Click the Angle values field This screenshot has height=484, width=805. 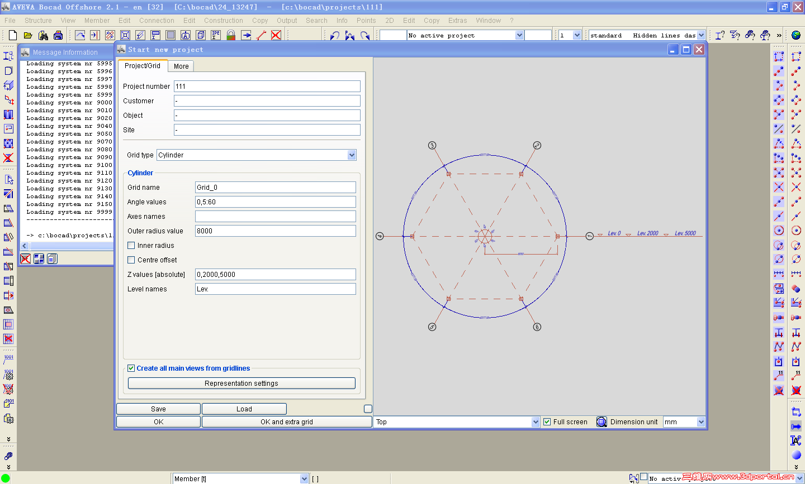(x=276, y=202)
